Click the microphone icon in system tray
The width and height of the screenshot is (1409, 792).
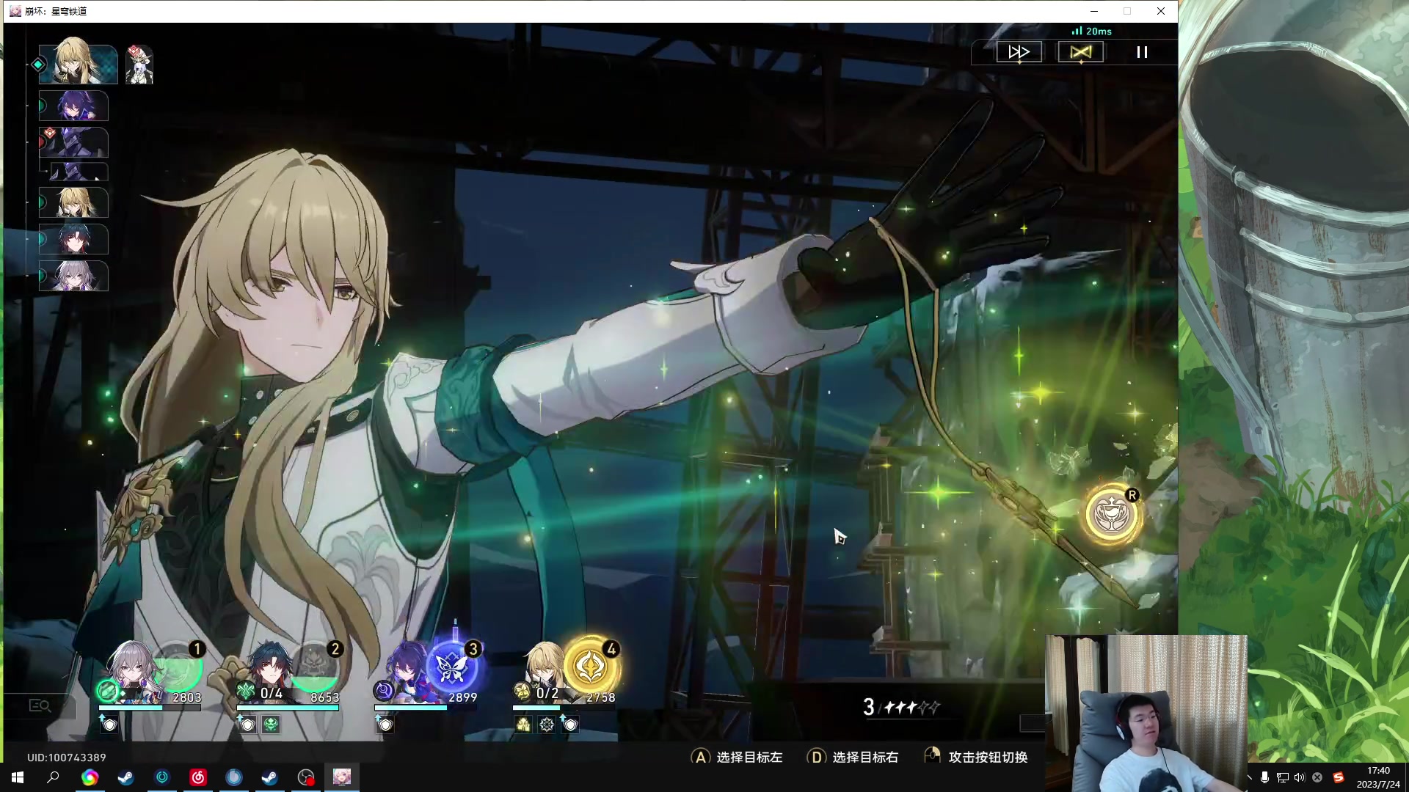pyautogui.click(x=1264, y=777)
